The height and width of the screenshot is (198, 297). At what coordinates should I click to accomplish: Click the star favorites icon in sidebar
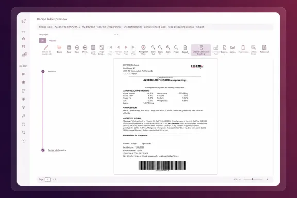(x=24, y=82)
